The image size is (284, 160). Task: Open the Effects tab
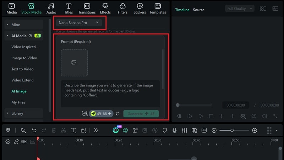pos(105,9)
